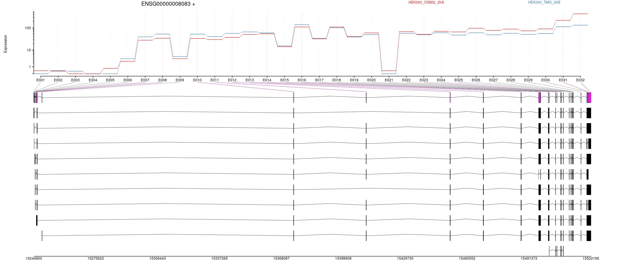Click the Expression axis label

point(5,44)
